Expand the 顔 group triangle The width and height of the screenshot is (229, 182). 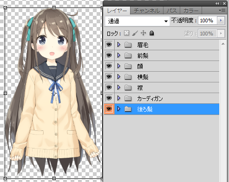point(119,66)
